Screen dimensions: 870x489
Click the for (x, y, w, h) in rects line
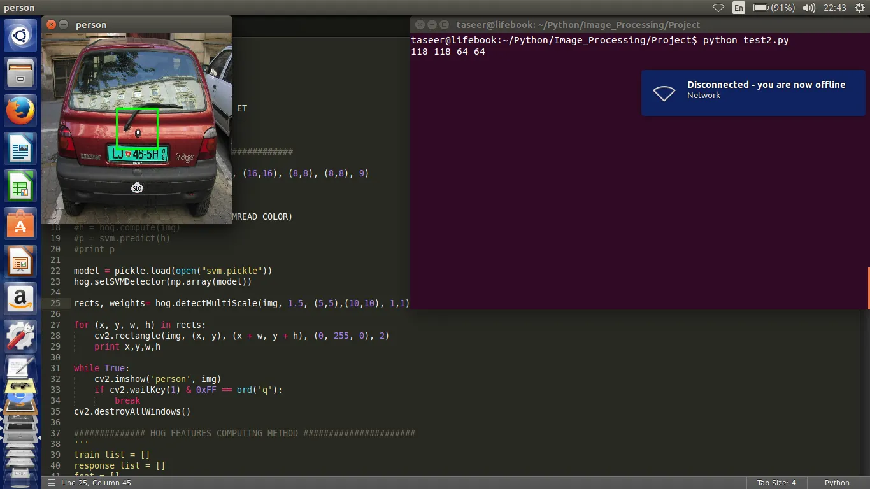pyautogui.click(x=140, y=325)
